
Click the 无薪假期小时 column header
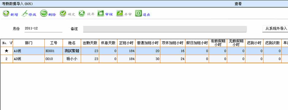pyautogui.click(x=236, y=43)
